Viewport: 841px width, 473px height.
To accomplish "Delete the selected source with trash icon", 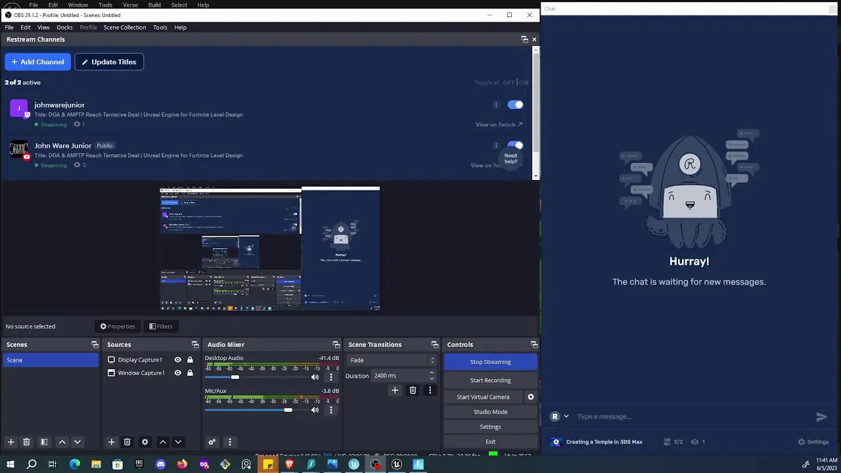I will [127, 442].
